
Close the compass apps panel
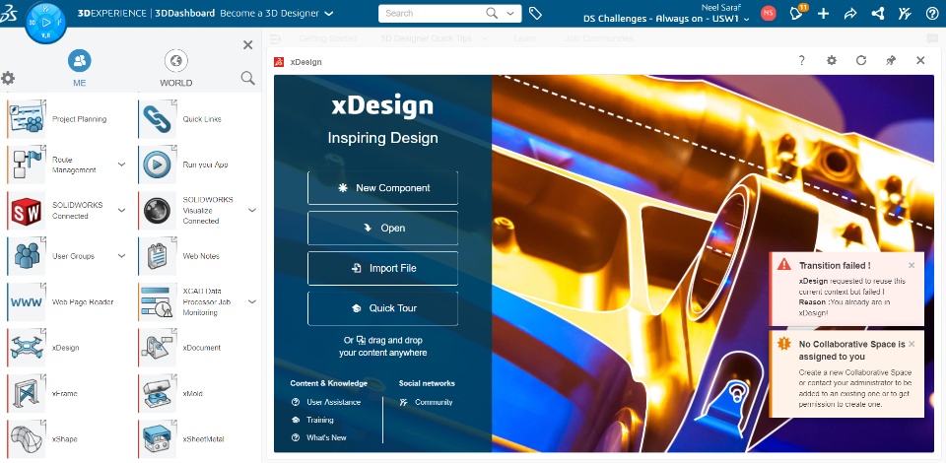click(248, 44)
